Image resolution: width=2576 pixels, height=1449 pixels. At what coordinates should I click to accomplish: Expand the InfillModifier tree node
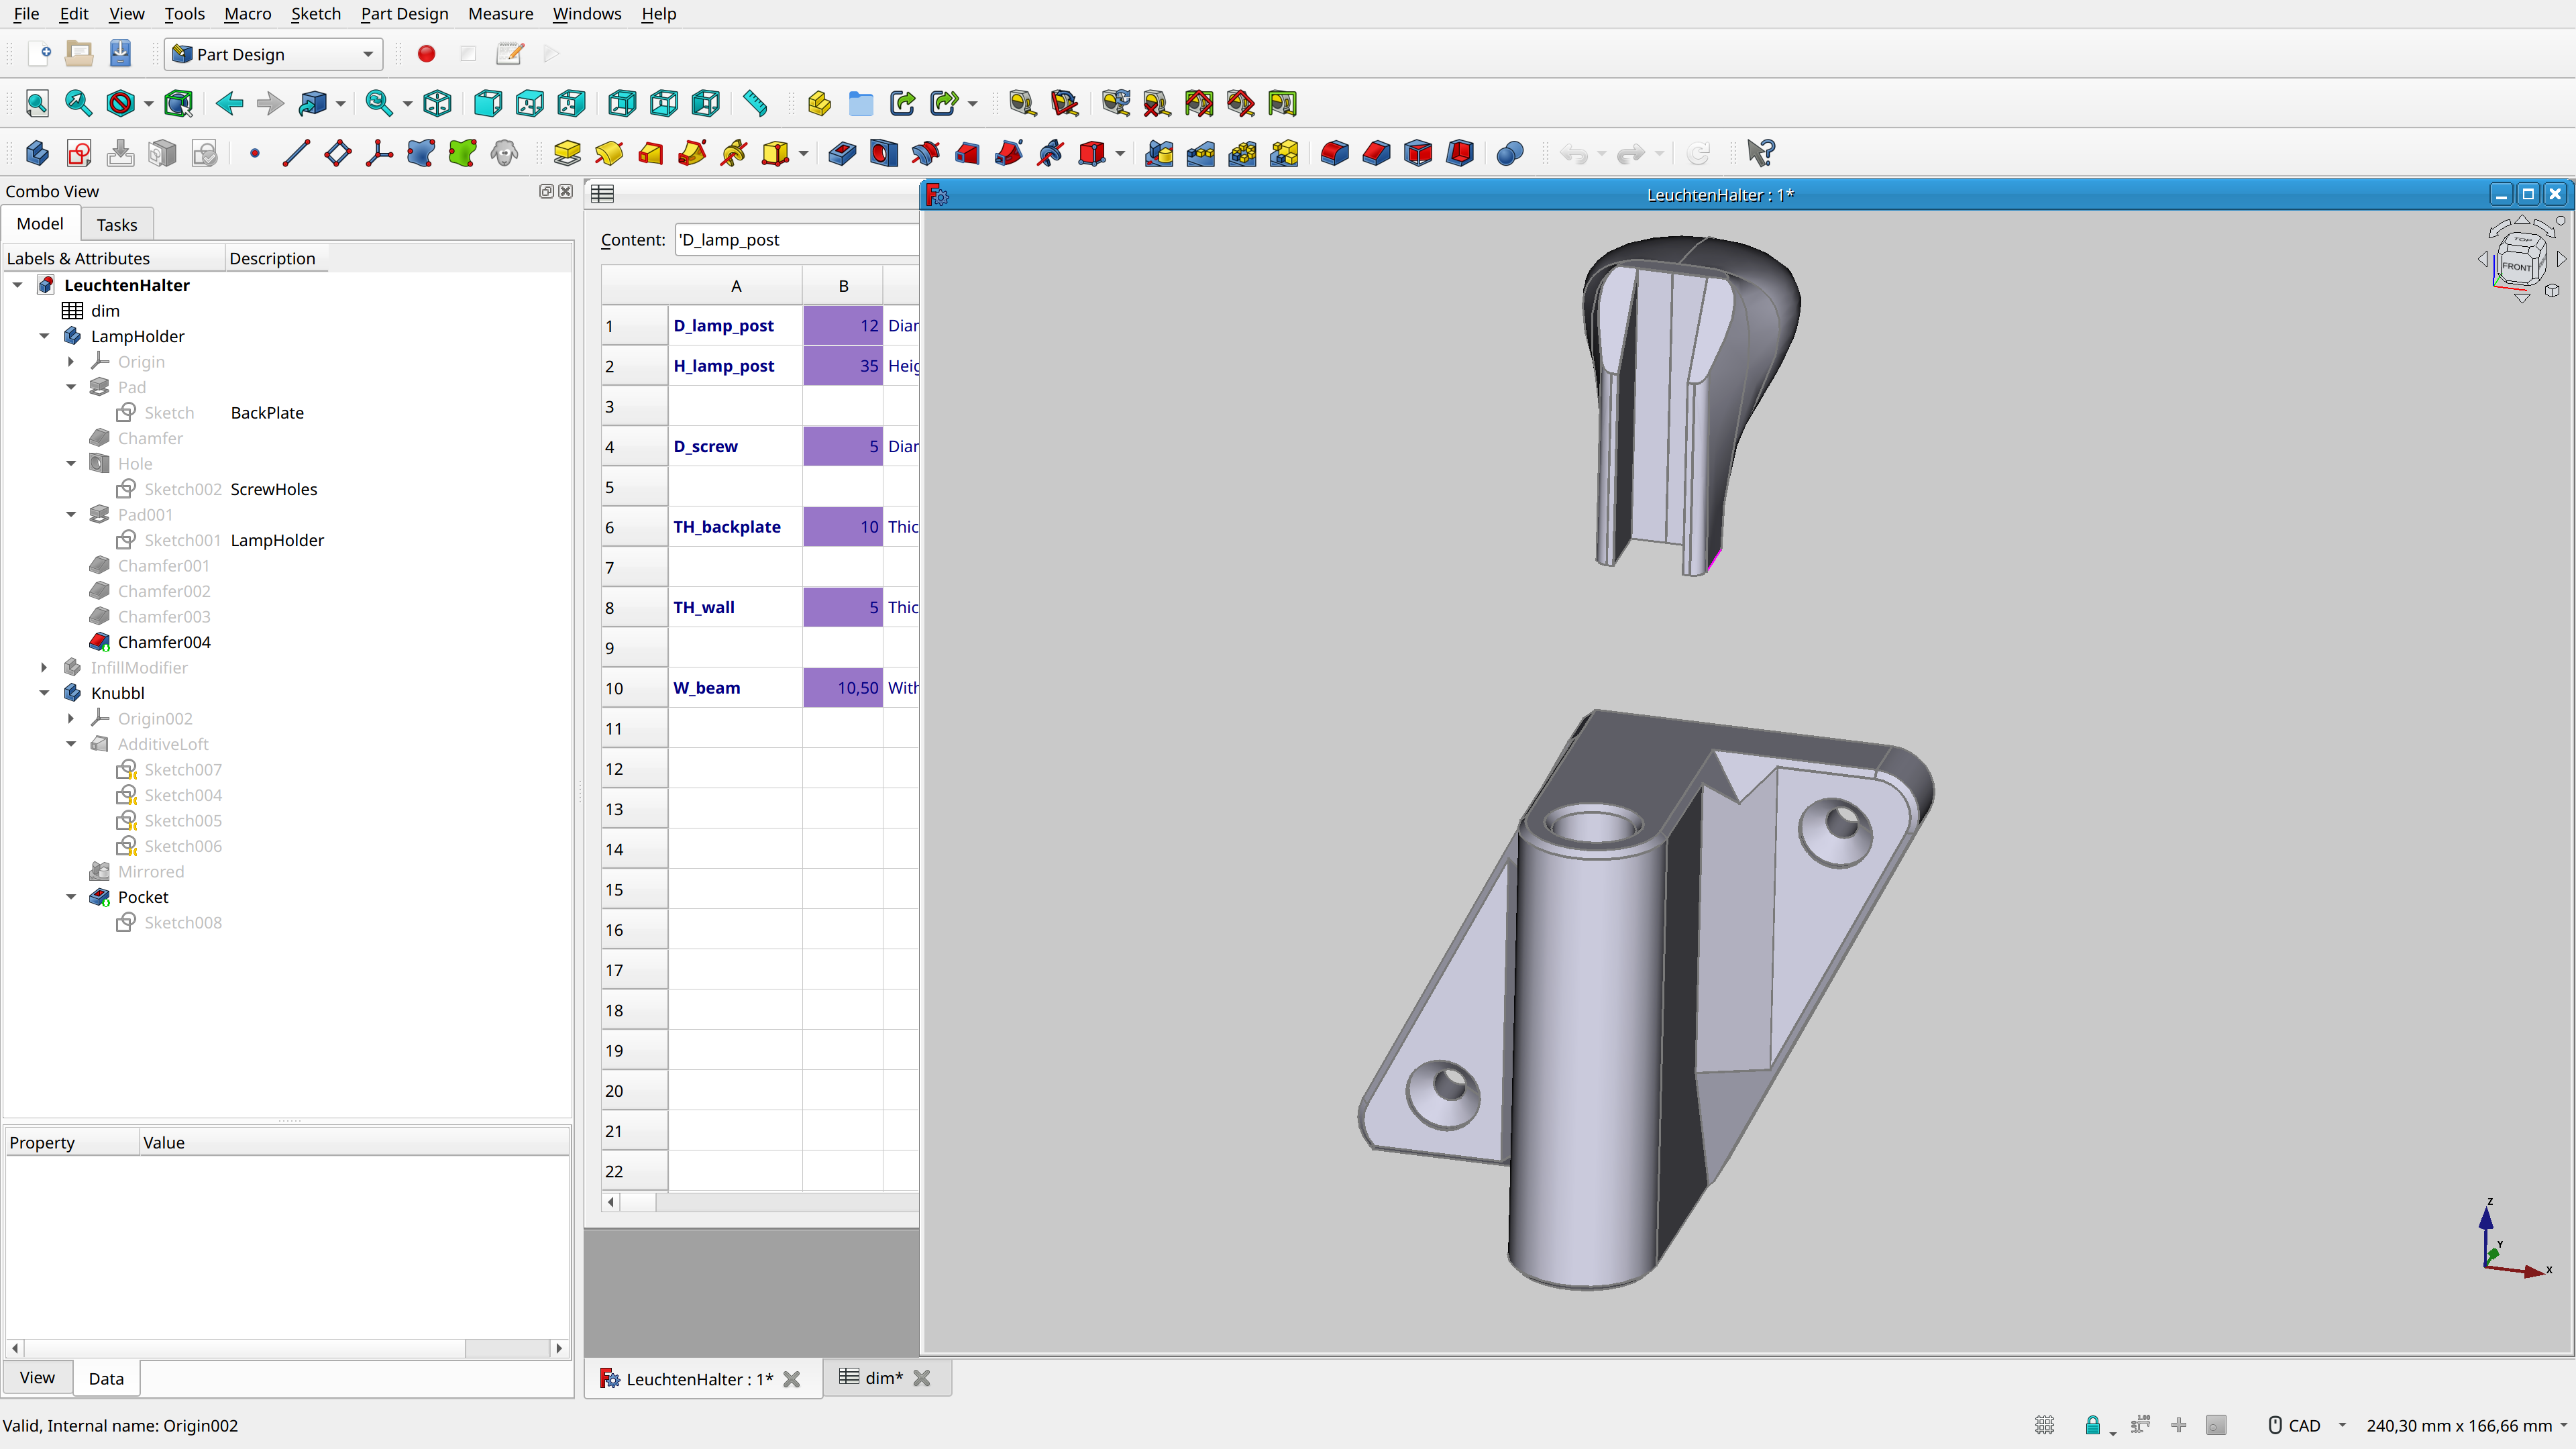[x=44, y=667]
